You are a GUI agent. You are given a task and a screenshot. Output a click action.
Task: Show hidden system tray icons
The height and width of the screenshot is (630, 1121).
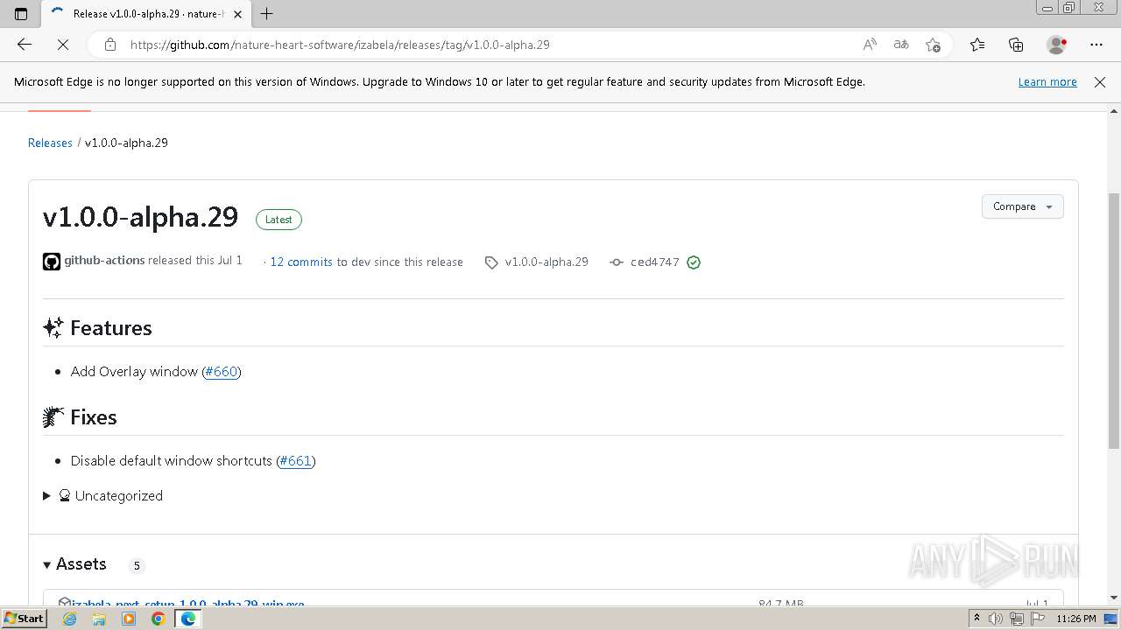(x=976, y=619)
